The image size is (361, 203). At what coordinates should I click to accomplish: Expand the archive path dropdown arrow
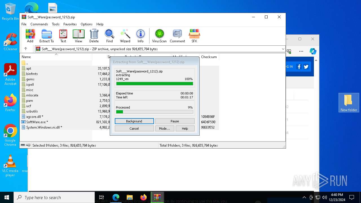pos(283,49)
